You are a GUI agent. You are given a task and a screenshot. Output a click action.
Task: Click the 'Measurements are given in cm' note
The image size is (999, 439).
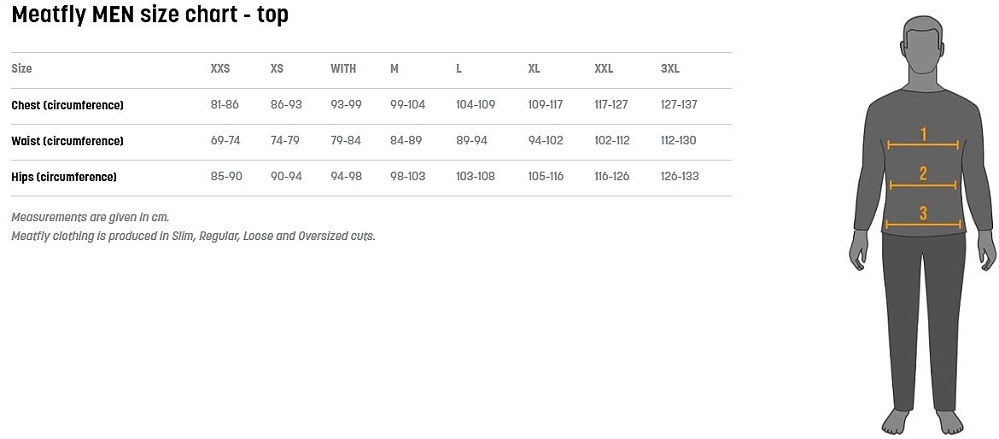(x=90, y=218)
